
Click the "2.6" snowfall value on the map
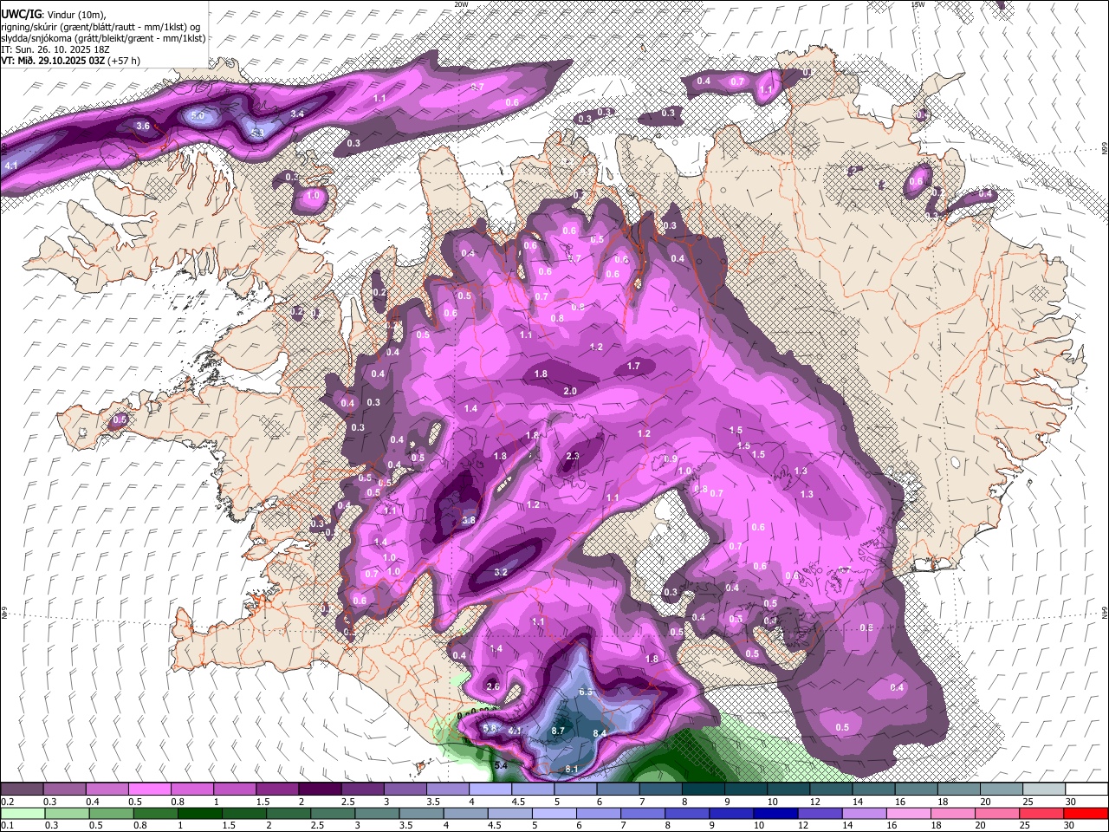point(493,686)
